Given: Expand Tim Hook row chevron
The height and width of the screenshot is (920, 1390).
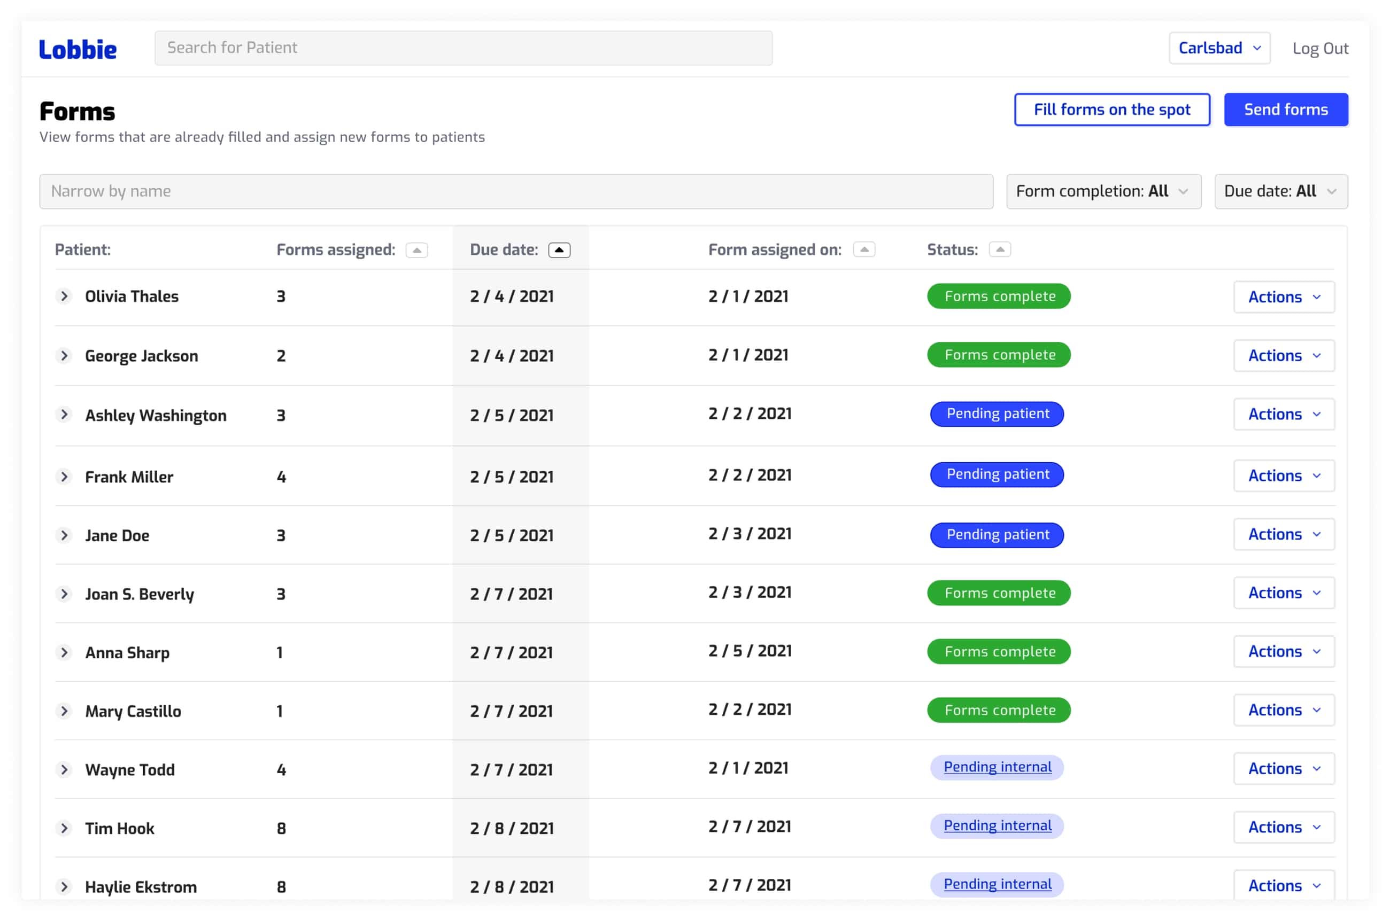Looking at the screenshot, I should coord(64,828).
